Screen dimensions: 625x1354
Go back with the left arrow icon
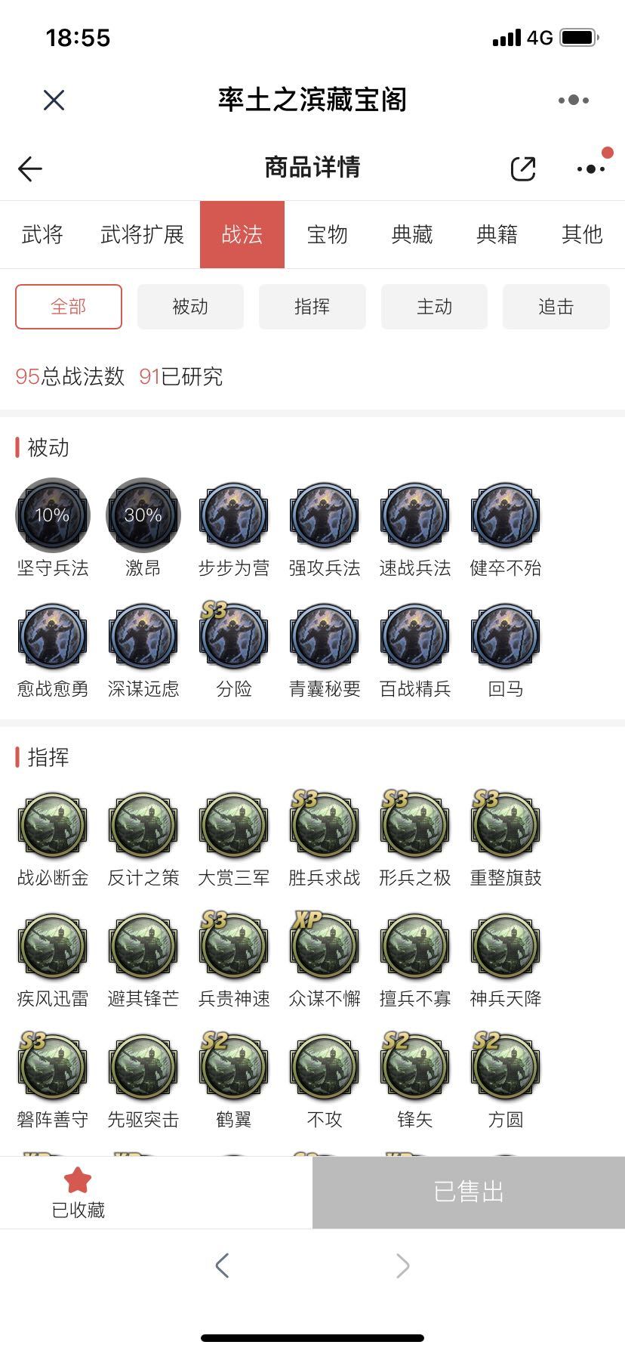[x=30, y=168]
